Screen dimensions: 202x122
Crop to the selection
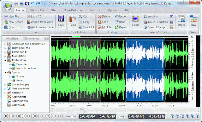(103, 22)
